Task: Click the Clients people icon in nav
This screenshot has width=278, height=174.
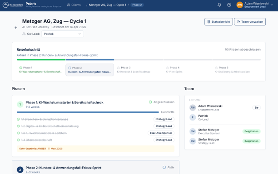Action: coord(69,5)
